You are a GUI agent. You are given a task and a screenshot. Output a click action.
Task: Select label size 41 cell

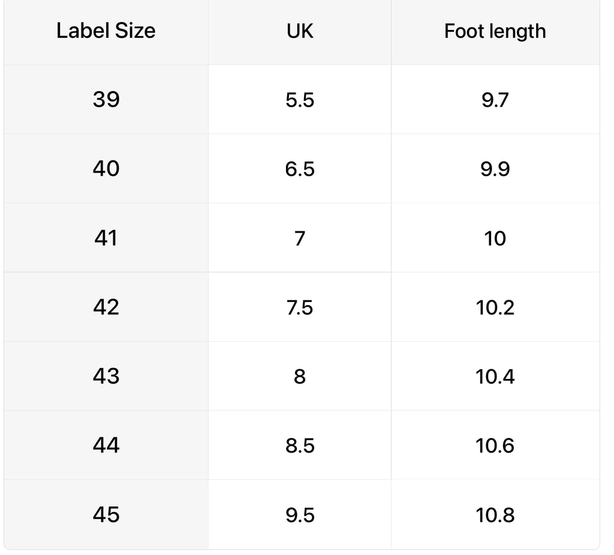tap(106, 237)
